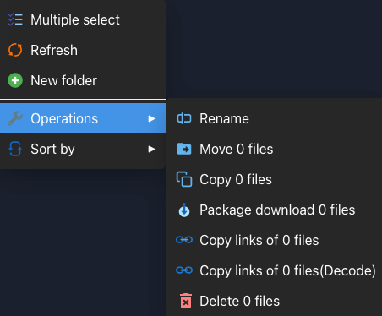
Task: Click the link icon beside Copy links (Decode)
Action: (x=184, y=270)
